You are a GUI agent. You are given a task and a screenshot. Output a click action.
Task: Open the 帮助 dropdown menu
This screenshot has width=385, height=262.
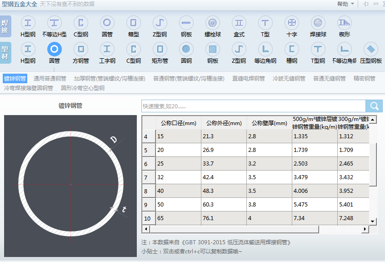pos(345,4)
